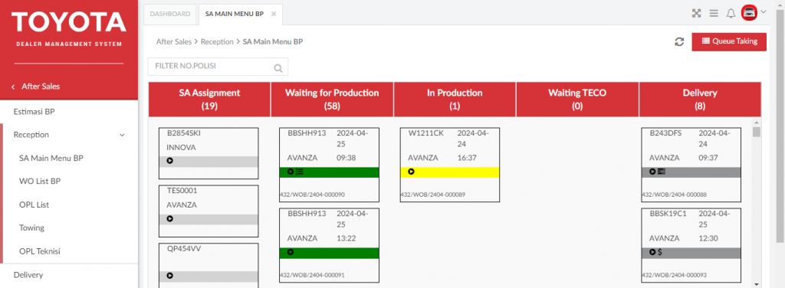The height and width of the screenshot is (288, 785).
Task: Click play icon on TES0001 Avanza card
Action: [x=169, y=219]
